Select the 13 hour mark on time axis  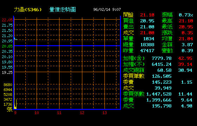[x=104, y=113]
